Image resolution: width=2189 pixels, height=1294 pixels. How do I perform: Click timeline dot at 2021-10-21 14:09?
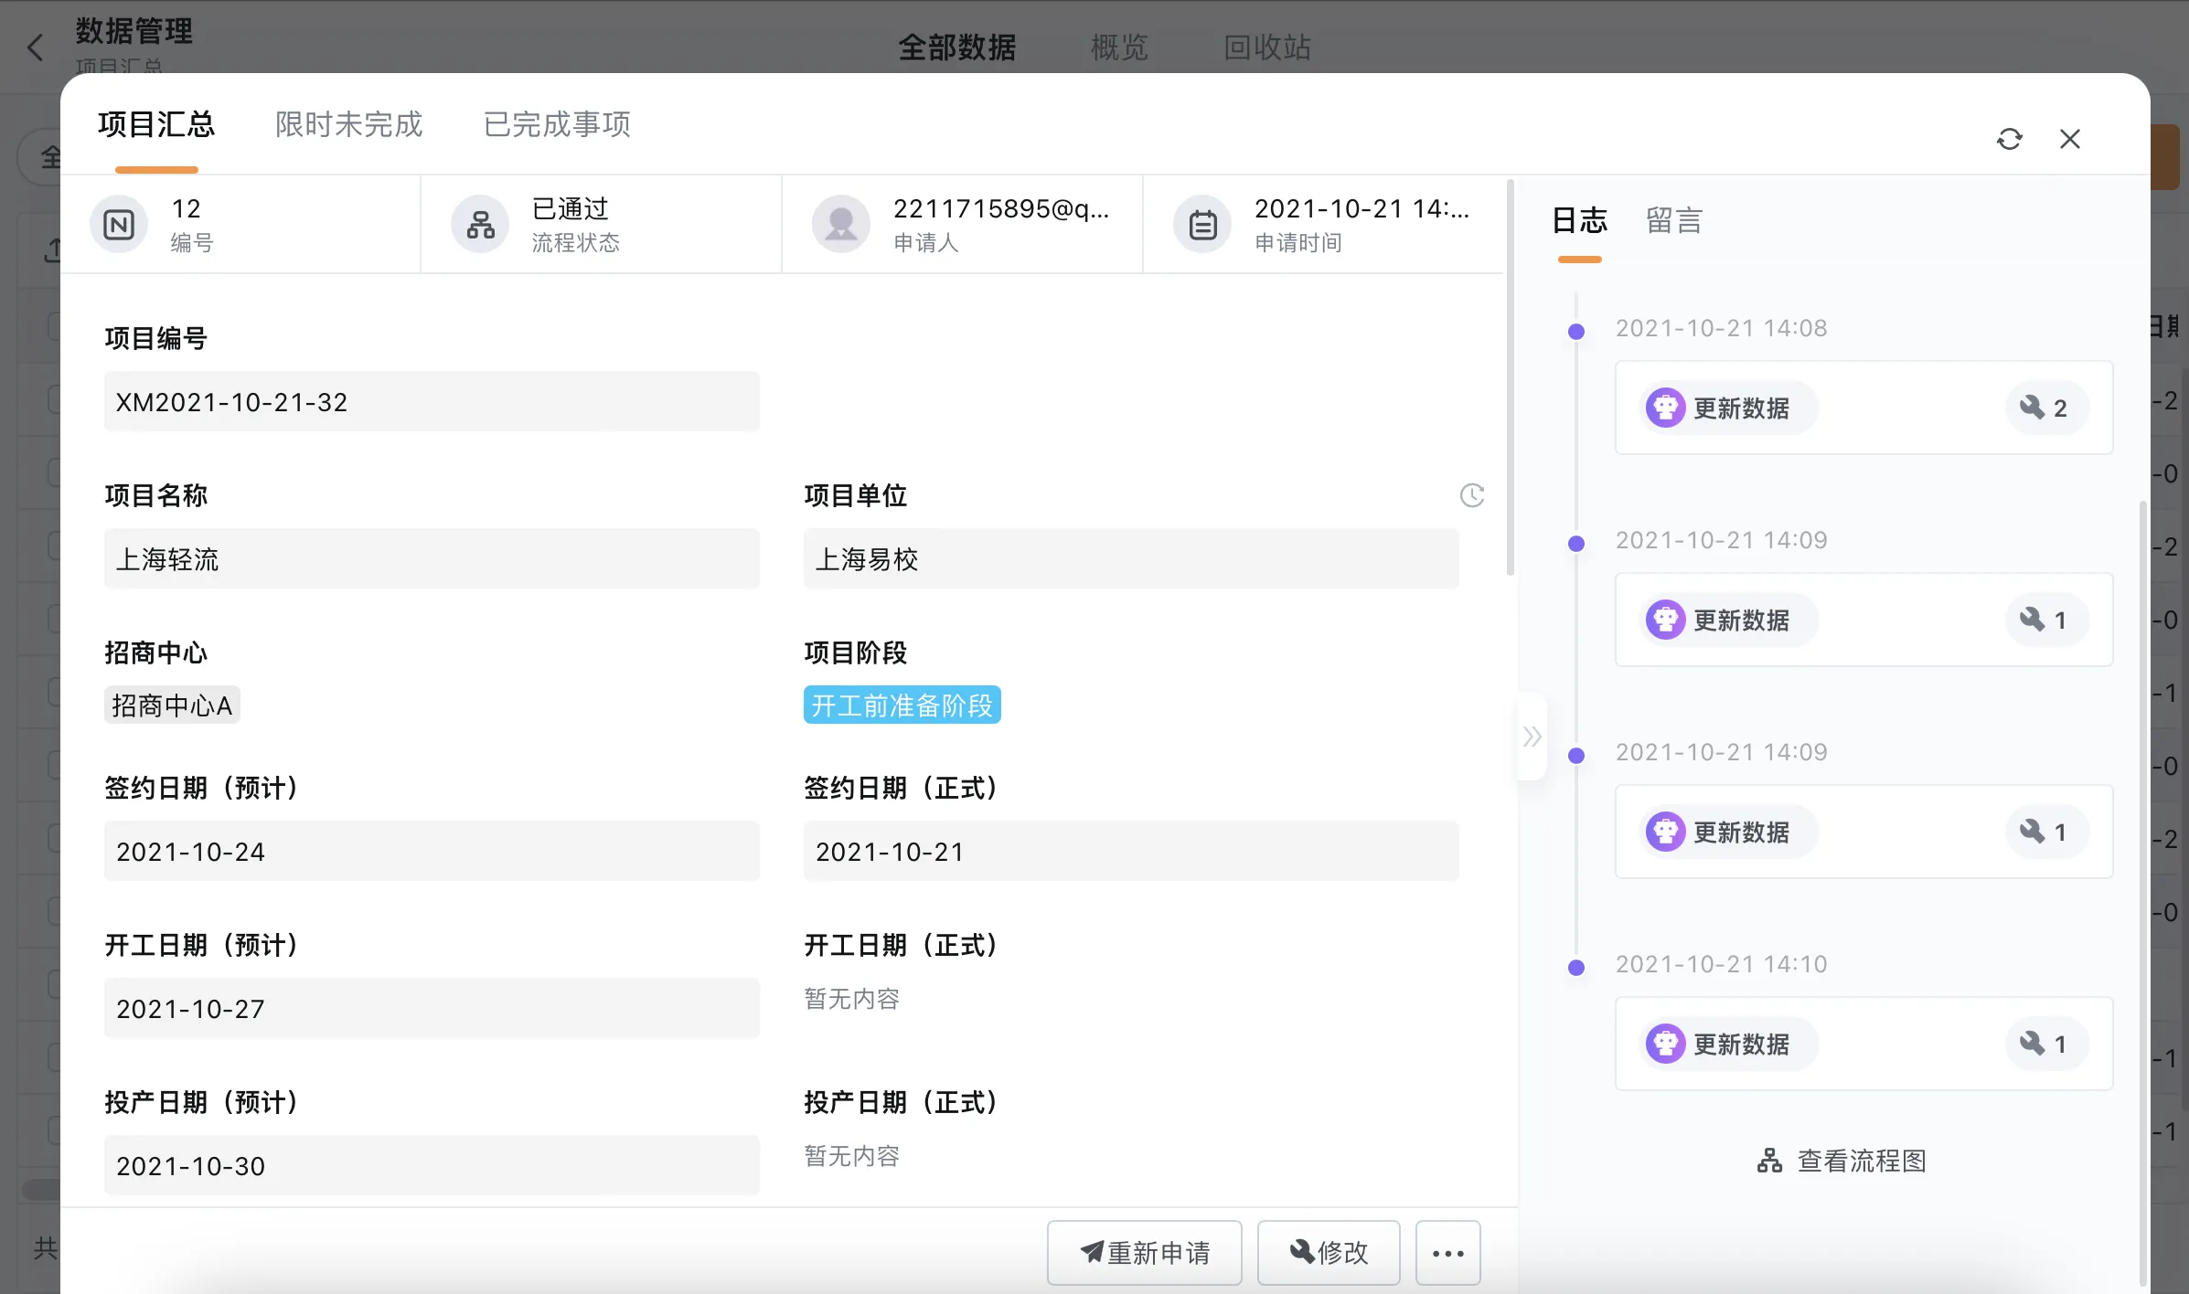tap(1575, 543)
